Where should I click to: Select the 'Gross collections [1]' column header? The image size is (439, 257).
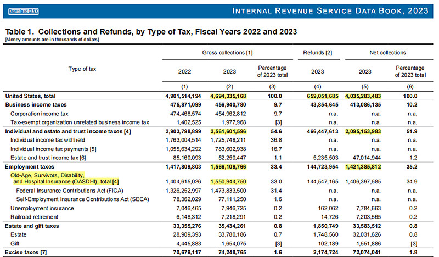point(227,53)
